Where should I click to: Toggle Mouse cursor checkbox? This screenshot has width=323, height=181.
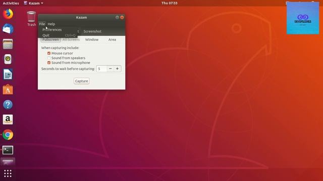[x=49, y=53]
